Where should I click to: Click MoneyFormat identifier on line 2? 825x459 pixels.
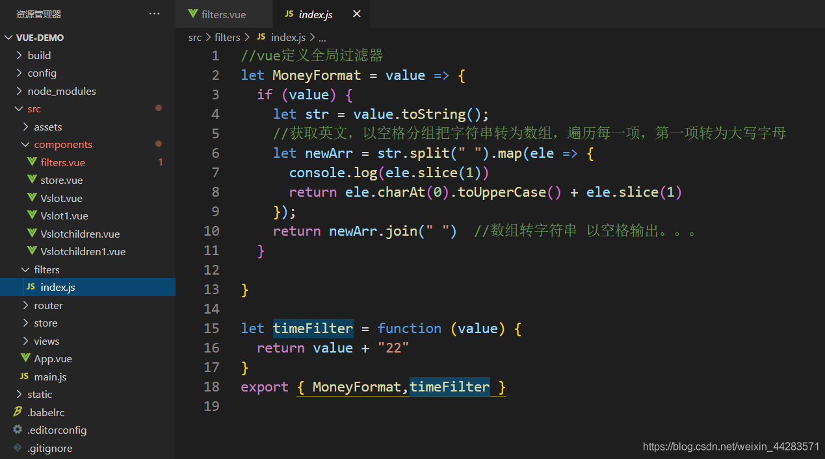tap(317, 75)
